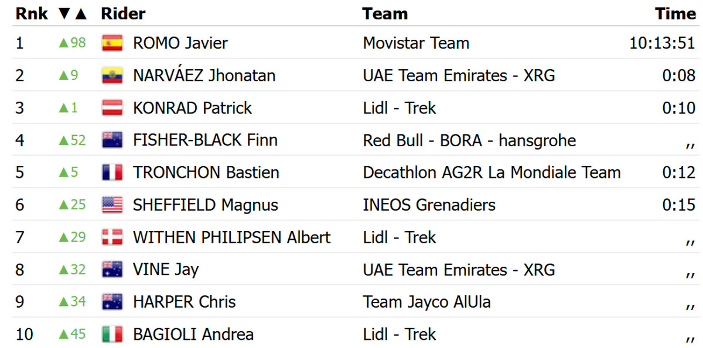The width and height of the screenshot is (703, 348).
Task: Click the Danish flag beside WITHEN PHILIPSEN
Action: click(112, 237)
